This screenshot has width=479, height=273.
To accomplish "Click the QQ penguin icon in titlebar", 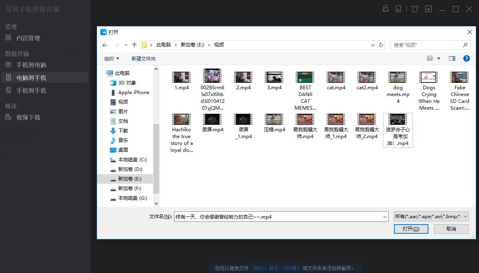I will tap(386, 8).
